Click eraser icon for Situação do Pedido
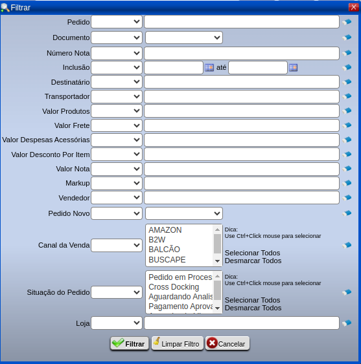Viewport: 361px width, 364px height. coord(347,292)
